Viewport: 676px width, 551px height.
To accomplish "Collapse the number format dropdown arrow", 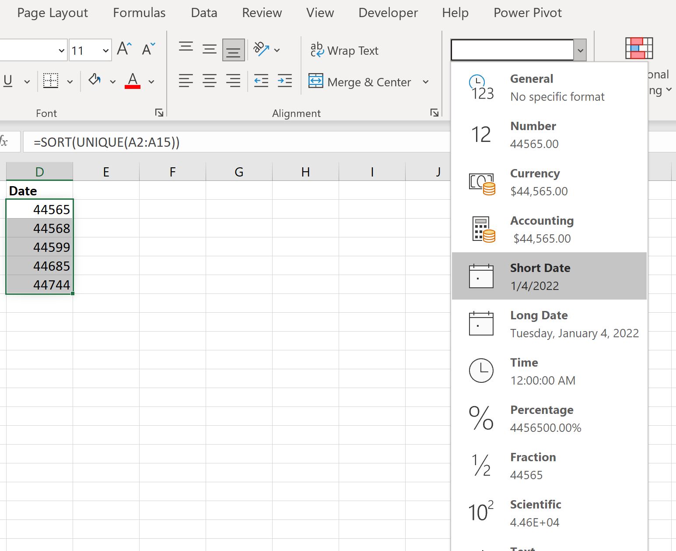I will (x=580, y=50).
